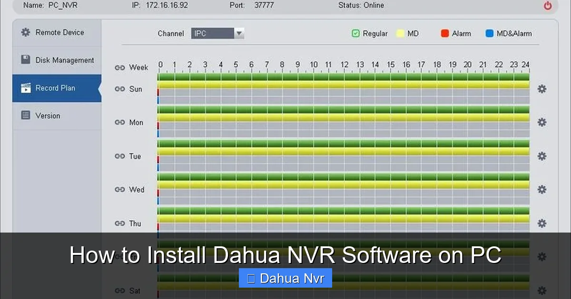This screenshot has height=299, width=571.
Task: Click the Dahua Nvr banner button
Action: (285, 278)
